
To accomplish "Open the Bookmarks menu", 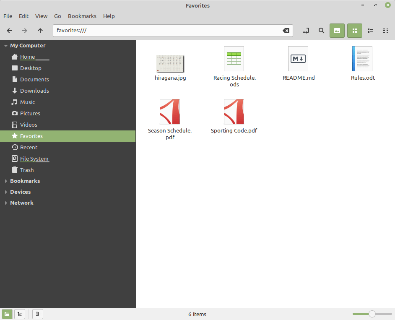I will [82, 16].
